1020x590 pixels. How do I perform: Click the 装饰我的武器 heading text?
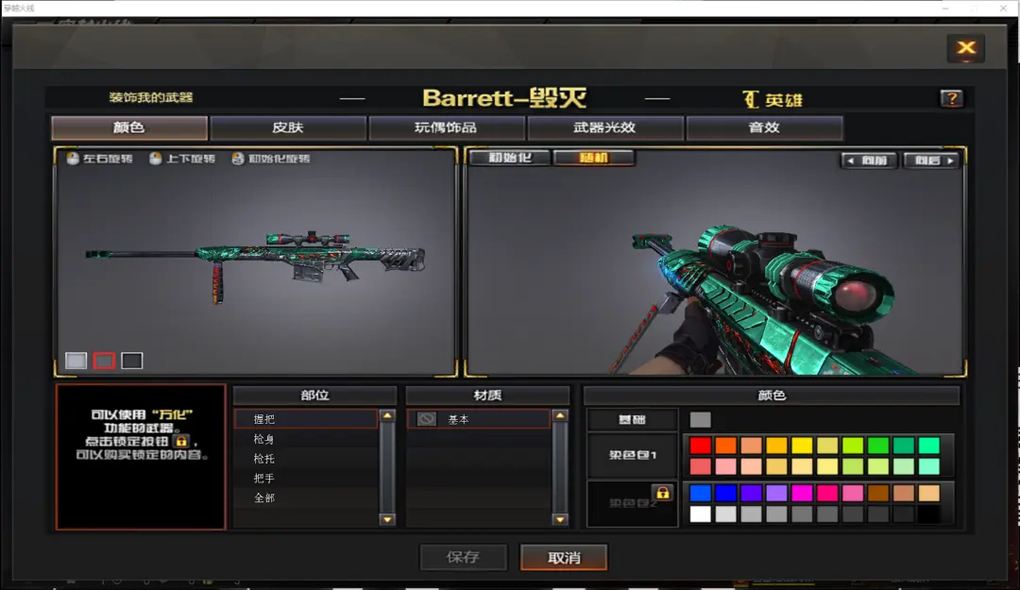[x=151, y=97]
